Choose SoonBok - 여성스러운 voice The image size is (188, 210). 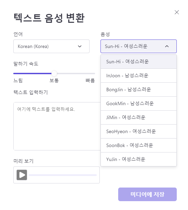[139, 145]
